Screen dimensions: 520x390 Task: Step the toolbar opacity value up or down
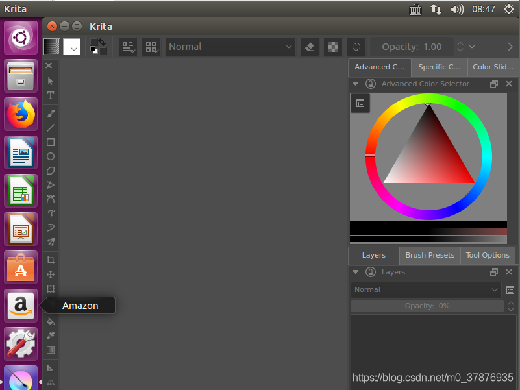point(460,47)
